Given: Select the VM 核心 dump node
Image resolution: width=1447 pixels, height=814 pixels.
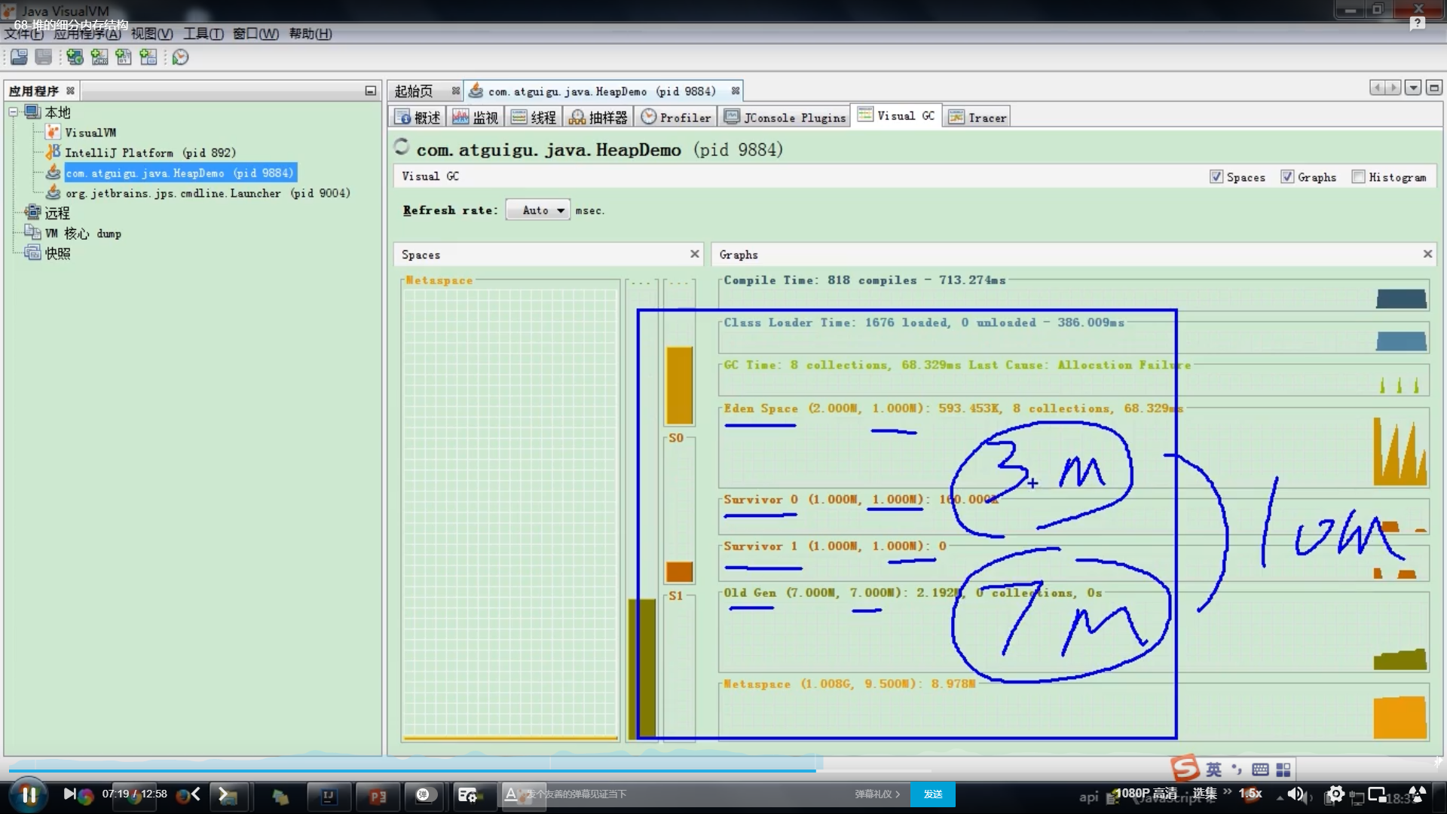Looking at the screenshot, I should tap(81, 234).
